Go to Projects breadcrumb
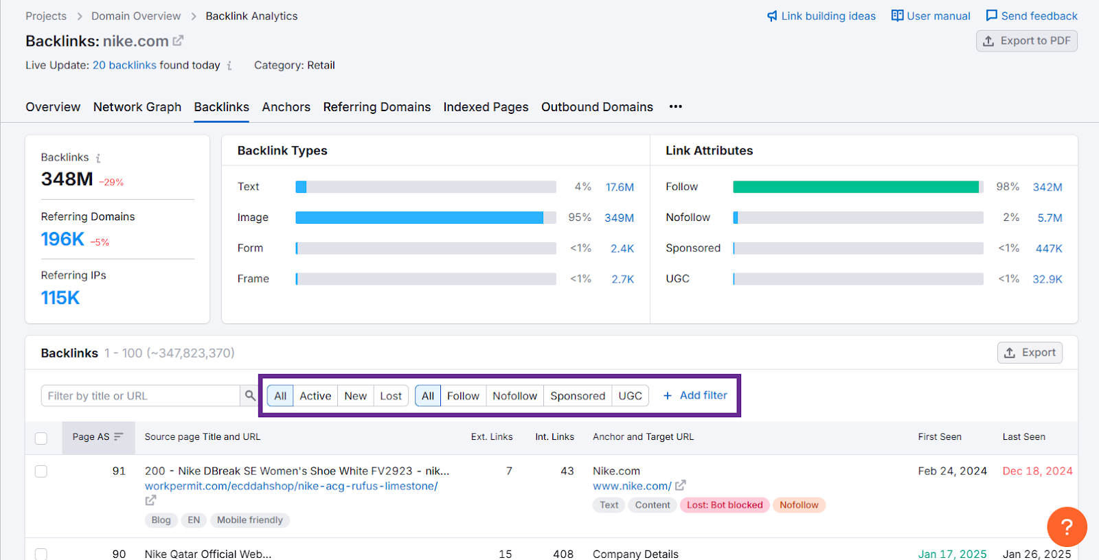The height and width of the screenshot is (560, 1099). (x=46, y=16)
